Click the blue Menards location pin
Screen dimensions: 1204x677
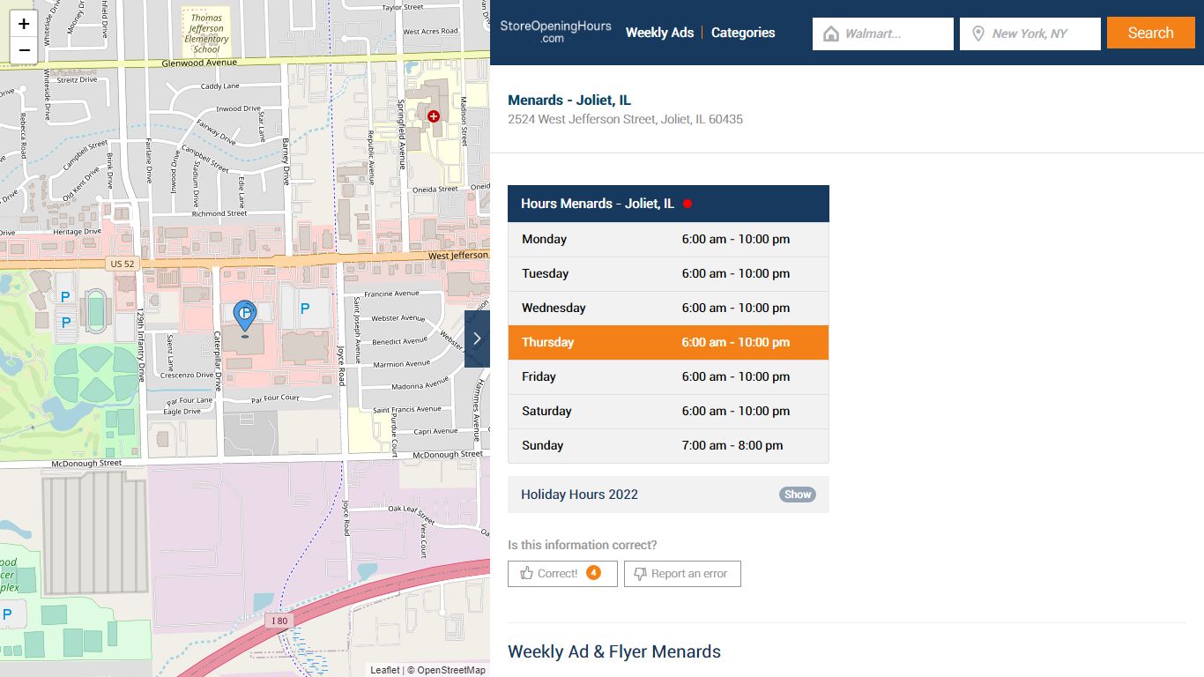[x=244, y=316]
